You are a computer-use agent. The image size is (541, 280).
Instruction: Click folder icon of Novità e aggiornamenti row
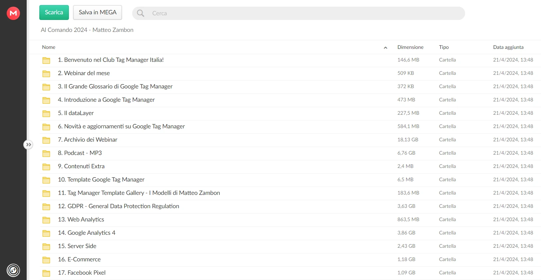click(x=46, y=127)
